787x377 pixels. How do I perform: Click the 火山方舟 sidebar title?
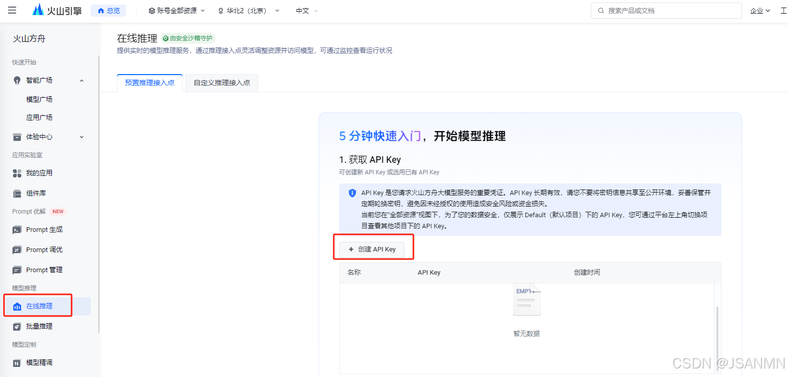coord(29,38)
